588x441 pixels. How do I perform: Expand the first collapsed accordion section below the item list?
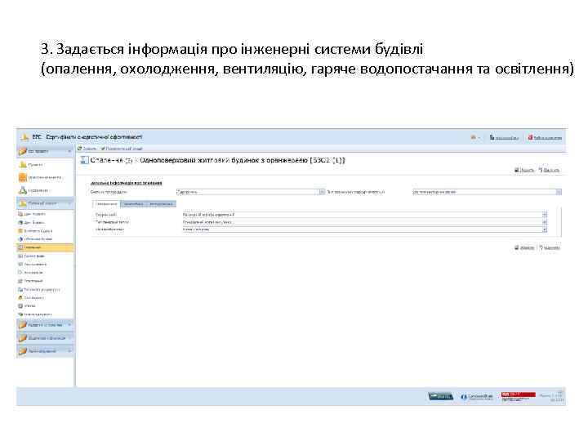[x=45, y=325]
